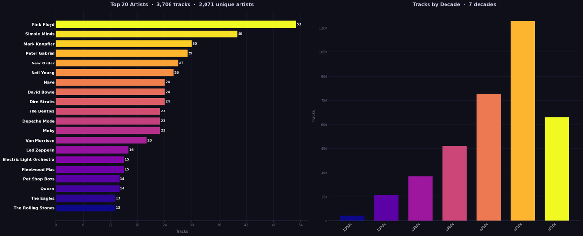Click the 2020s decade bar

tap(557, 169)
